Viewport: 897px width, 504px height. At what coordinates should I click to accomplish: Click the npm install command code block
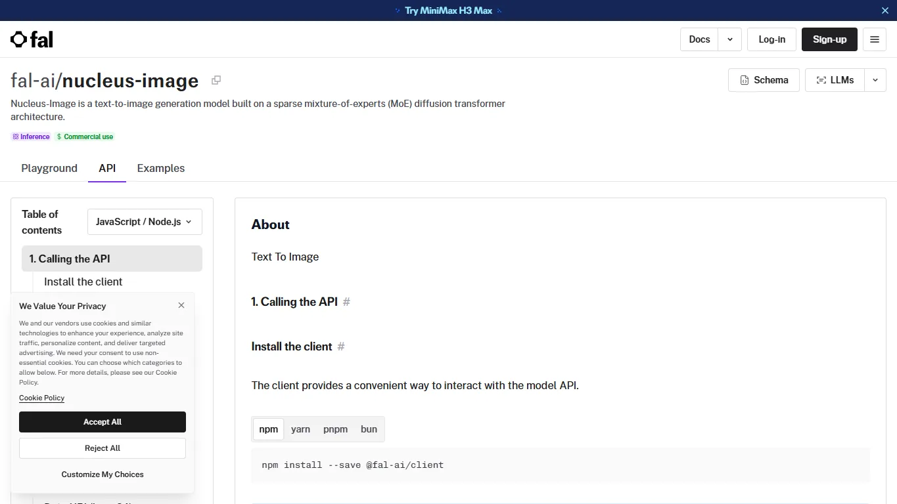[x=561, y=465]
